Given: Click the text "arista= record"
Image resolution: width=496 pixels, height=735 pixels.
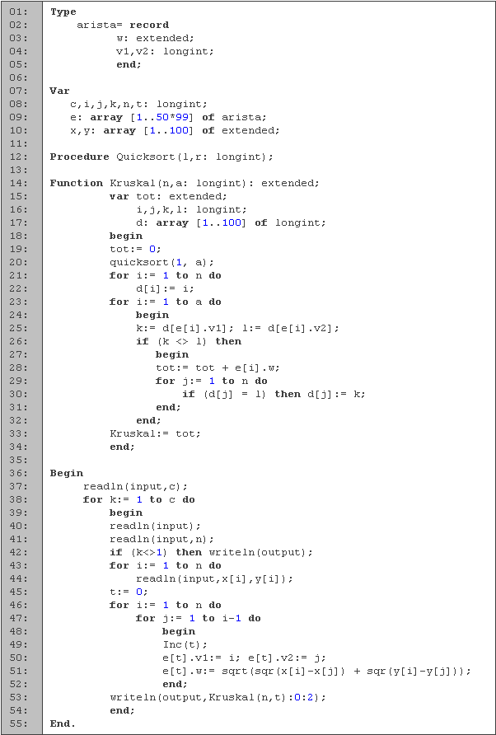Looking at the screenshot, I should [123, 25].
